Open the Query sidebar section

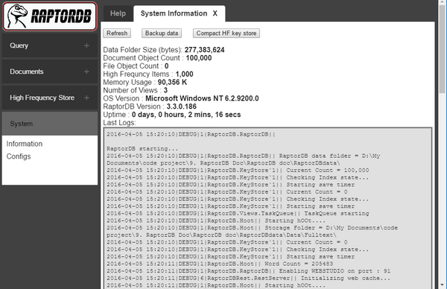pos(50,45)
